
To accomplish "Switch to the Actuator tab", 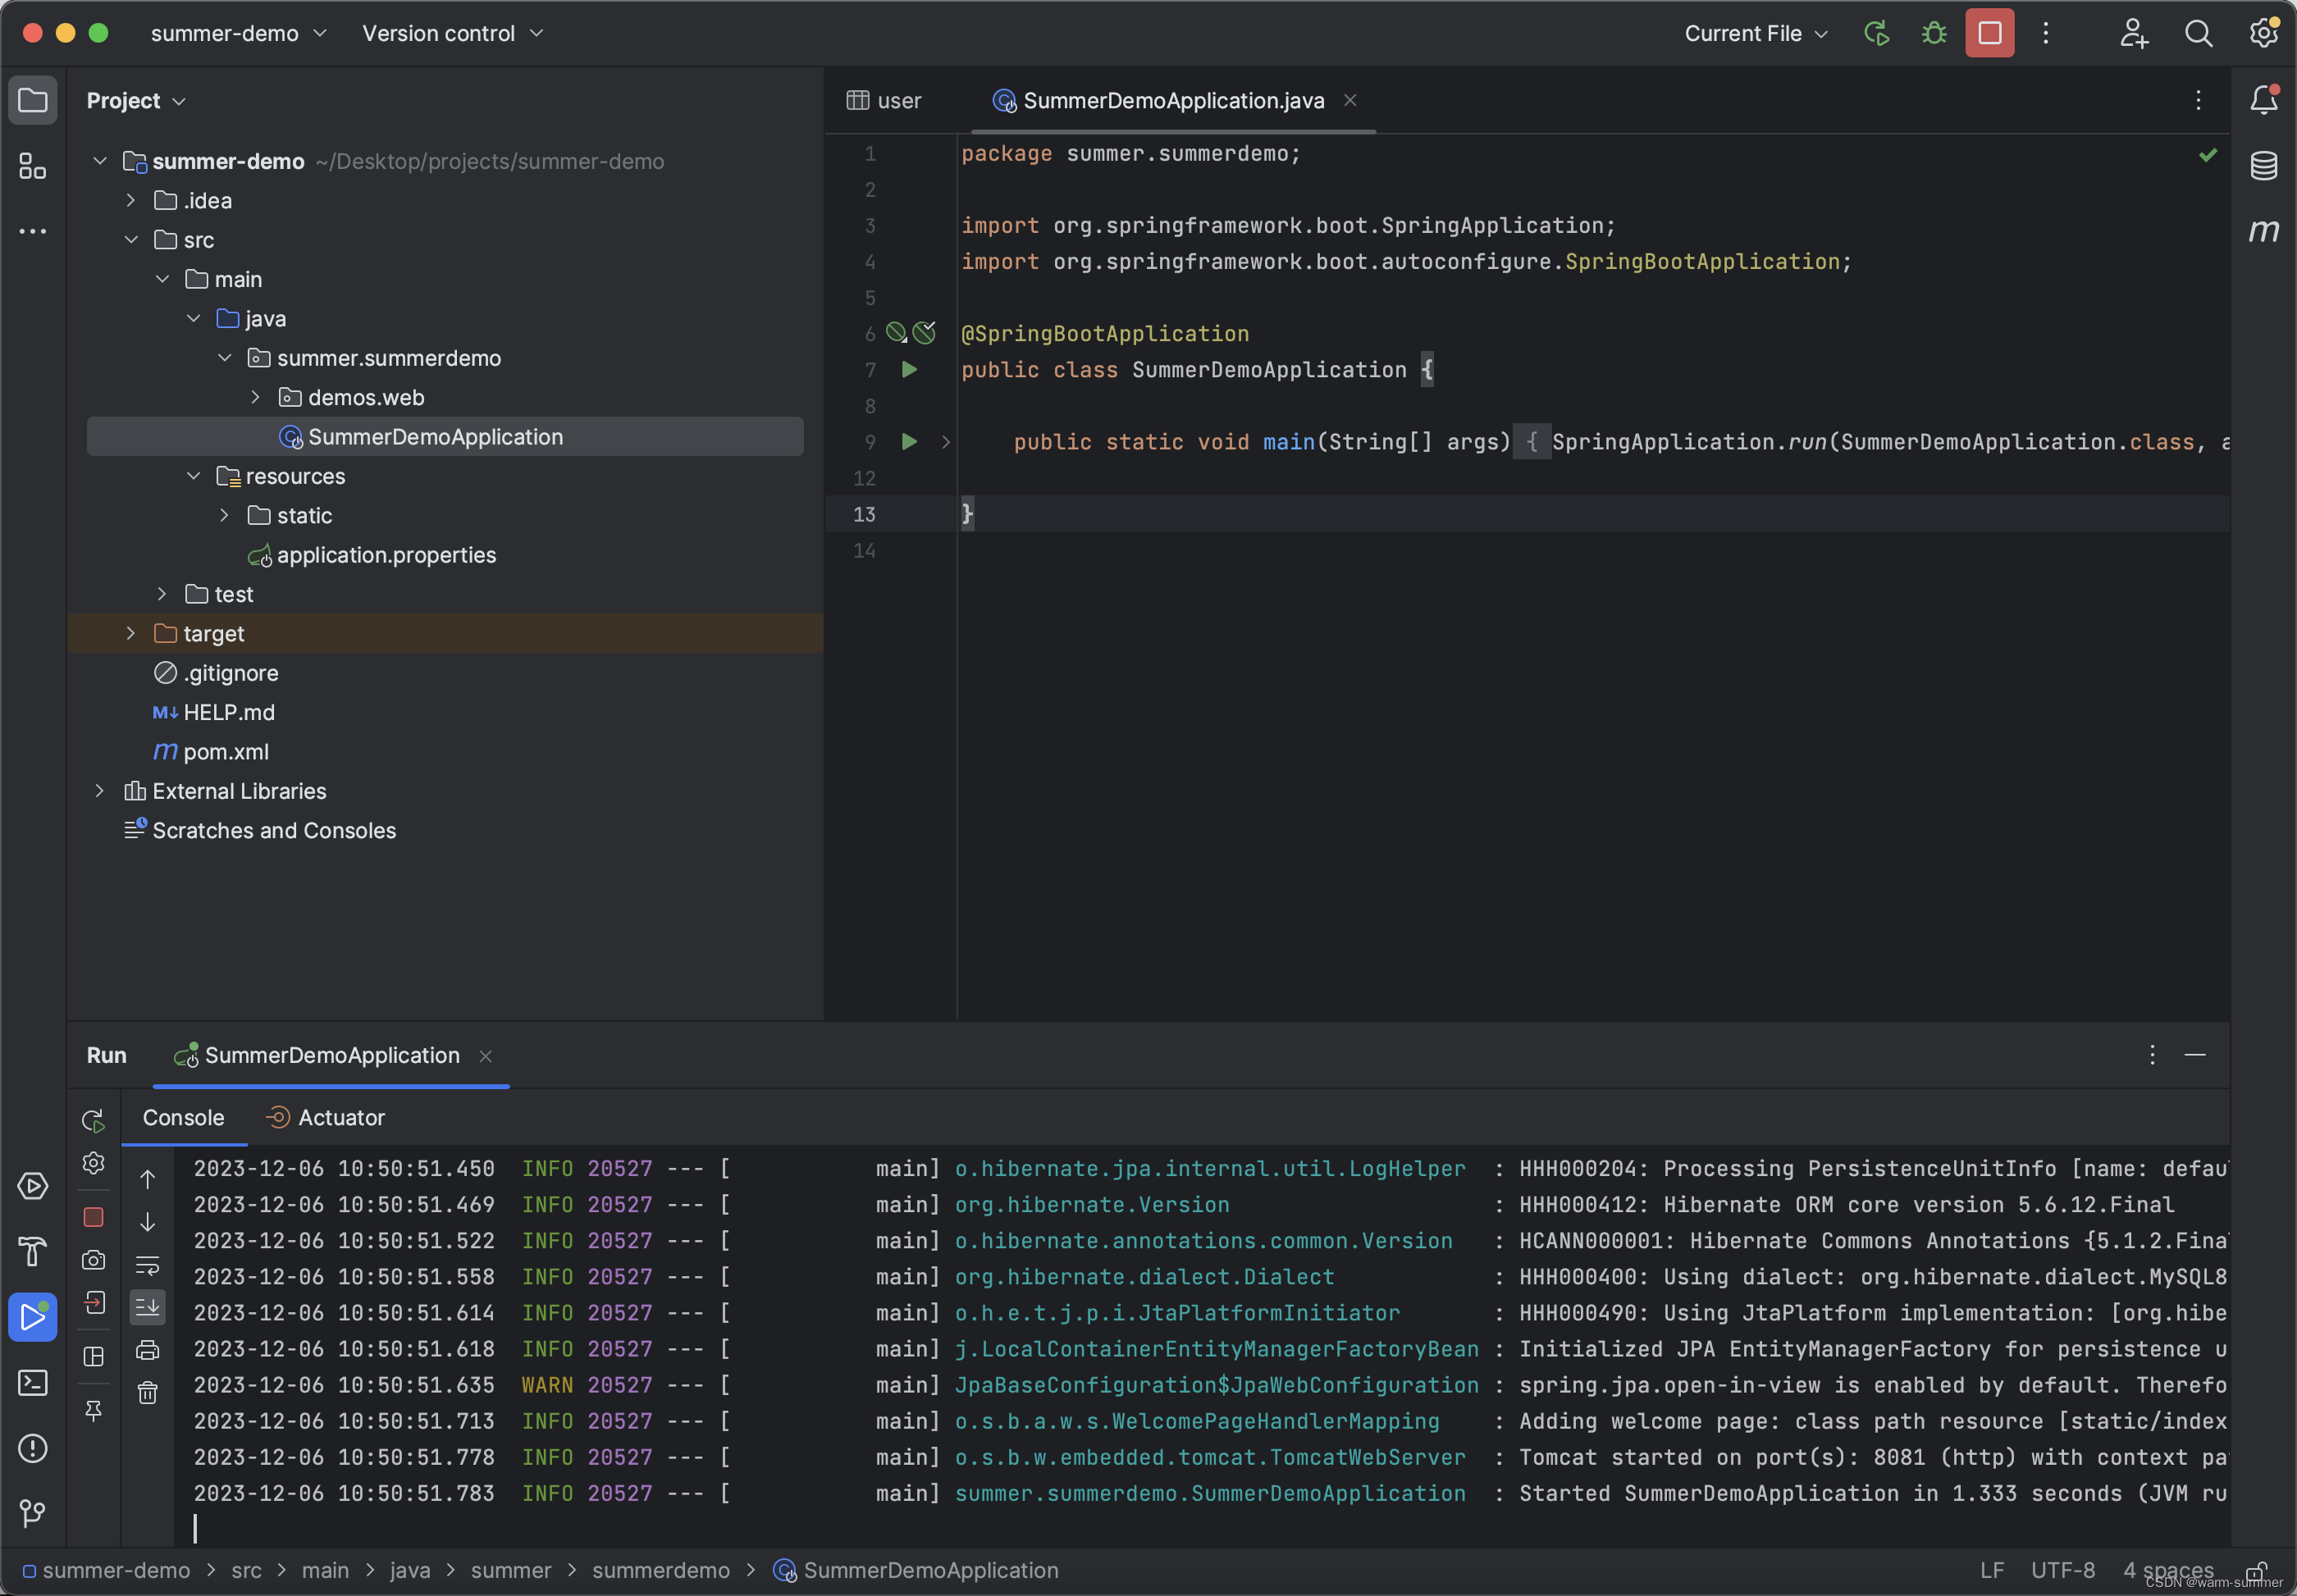I will 326,1118.
